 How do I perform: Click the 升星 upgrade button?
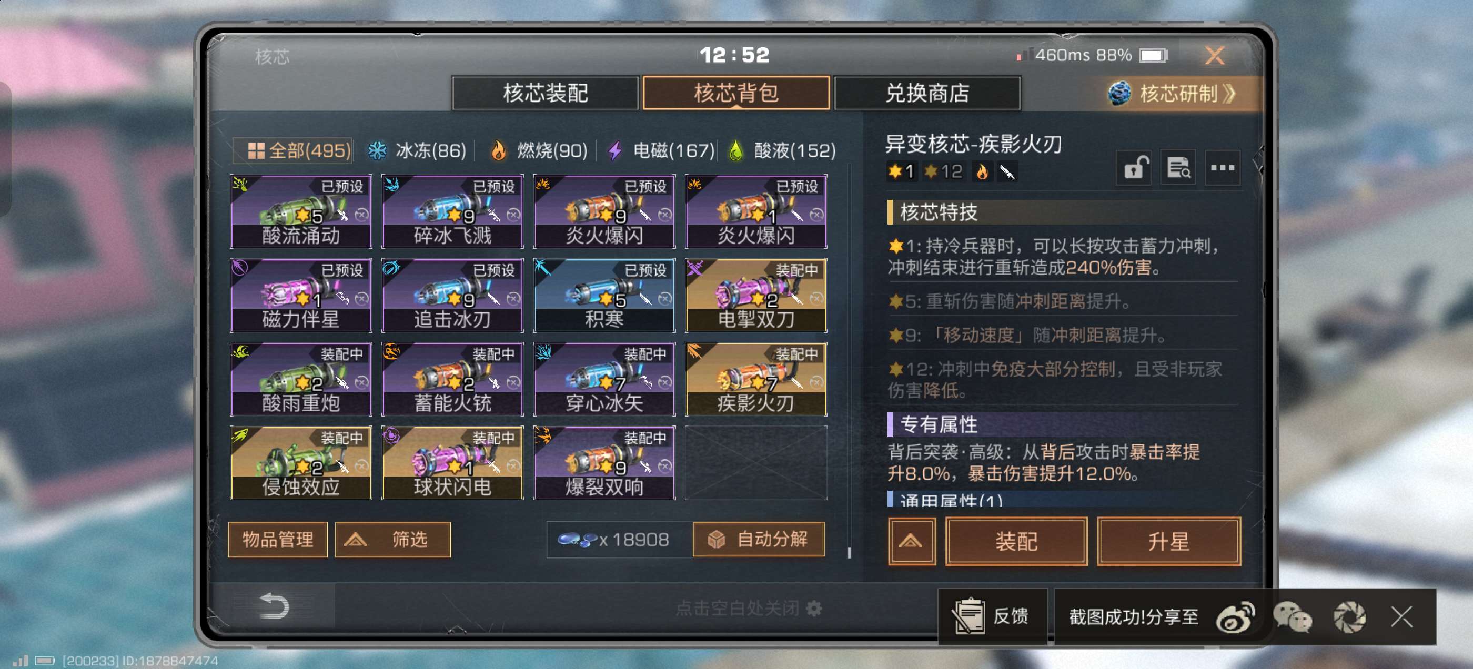[1169, 541]
